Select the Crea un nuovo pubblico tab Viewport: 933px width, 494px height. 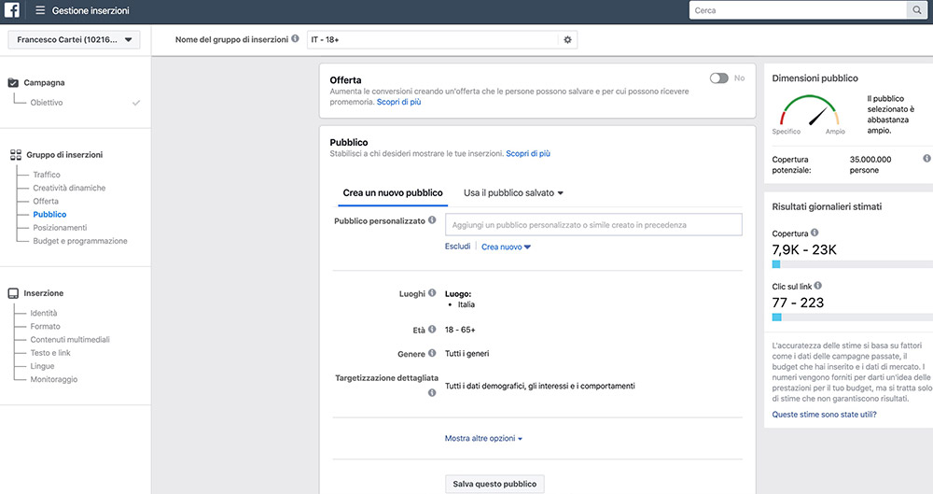(393, 193)
